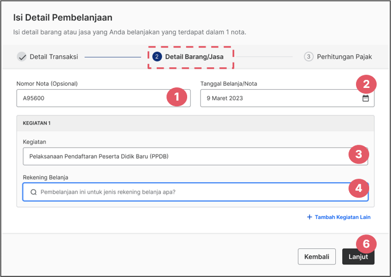Select the Detail Barang/Jasa step
The image size is (391, 277).
(188, 57)
